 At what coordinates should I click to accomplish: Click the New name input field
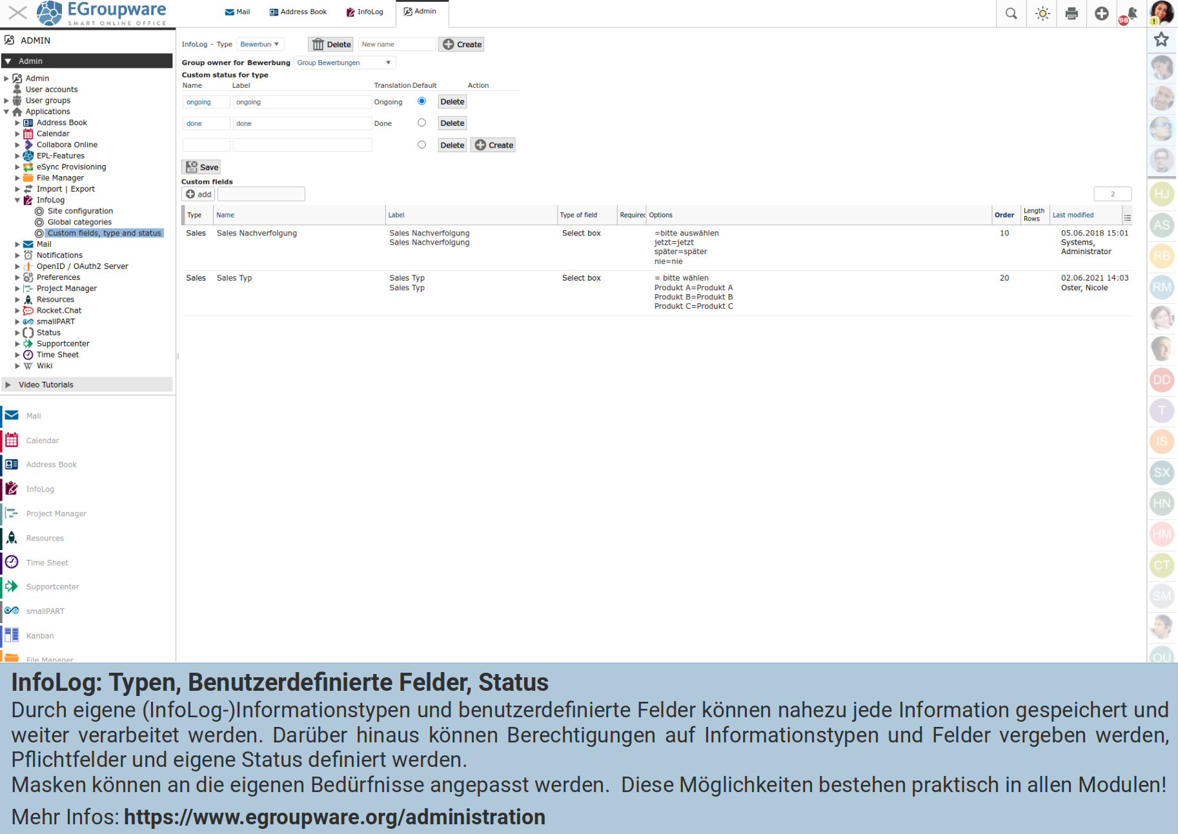click(x=396, y=45)
